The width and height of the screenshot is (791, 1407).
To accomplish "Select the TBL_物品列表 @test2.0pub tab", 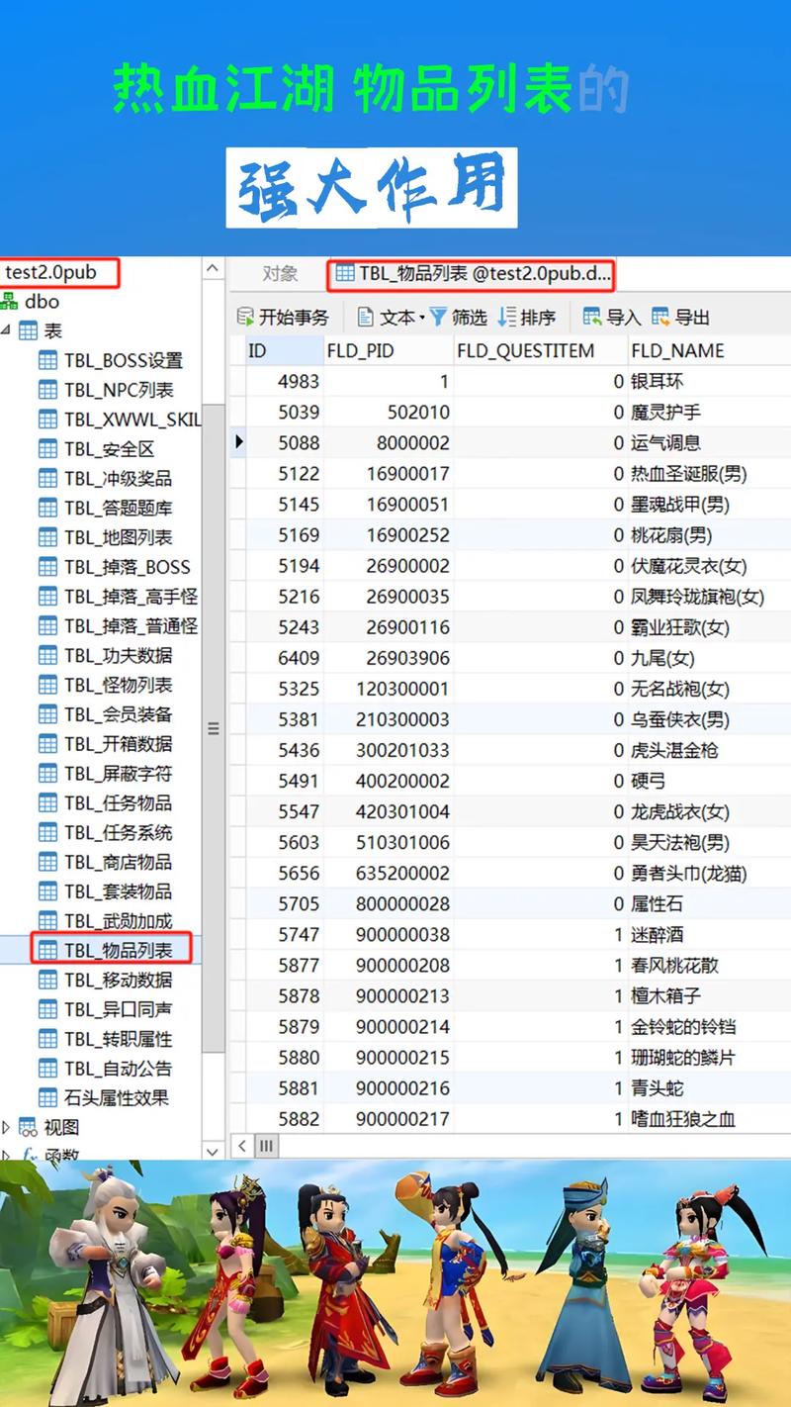I will [x=472, y=274].
